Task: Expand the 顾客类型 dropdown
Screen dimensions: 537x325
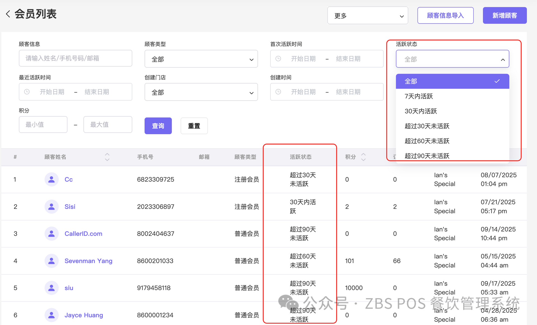Action: [201, 59]
